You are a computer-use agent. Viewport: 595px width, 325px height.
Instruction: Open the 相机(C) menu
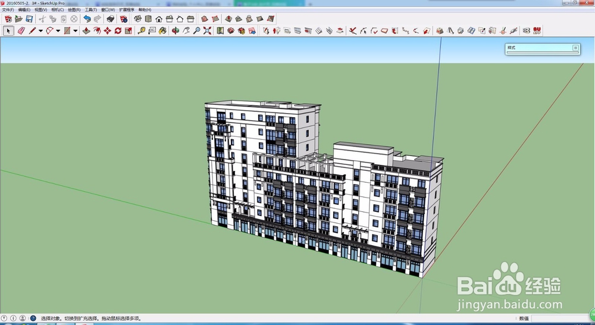[58, 10]
